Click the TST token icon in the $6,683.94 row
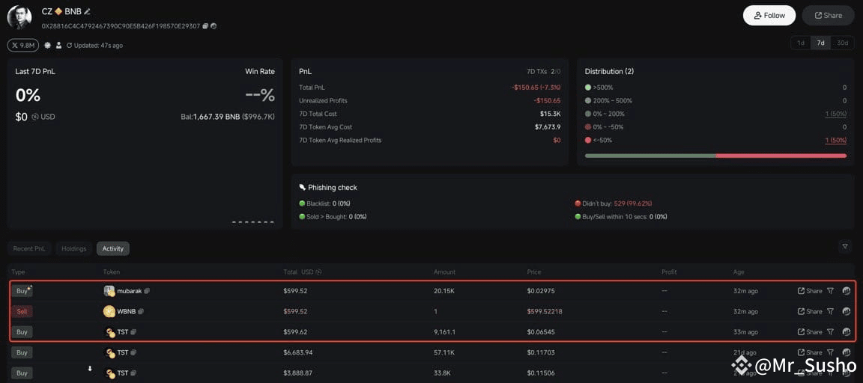The height and width of the screenshot is (383, 863). [x=109, y=353]
